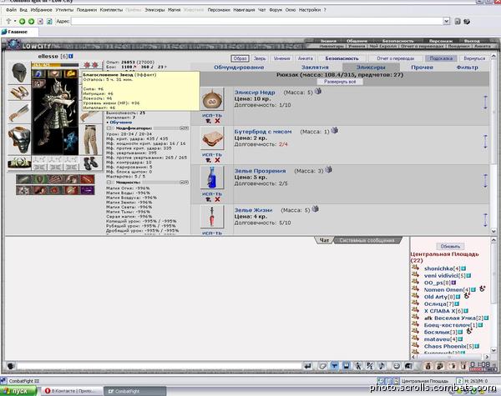
Task: Toggle the blue filter chat button
Action: coord(335,366)
